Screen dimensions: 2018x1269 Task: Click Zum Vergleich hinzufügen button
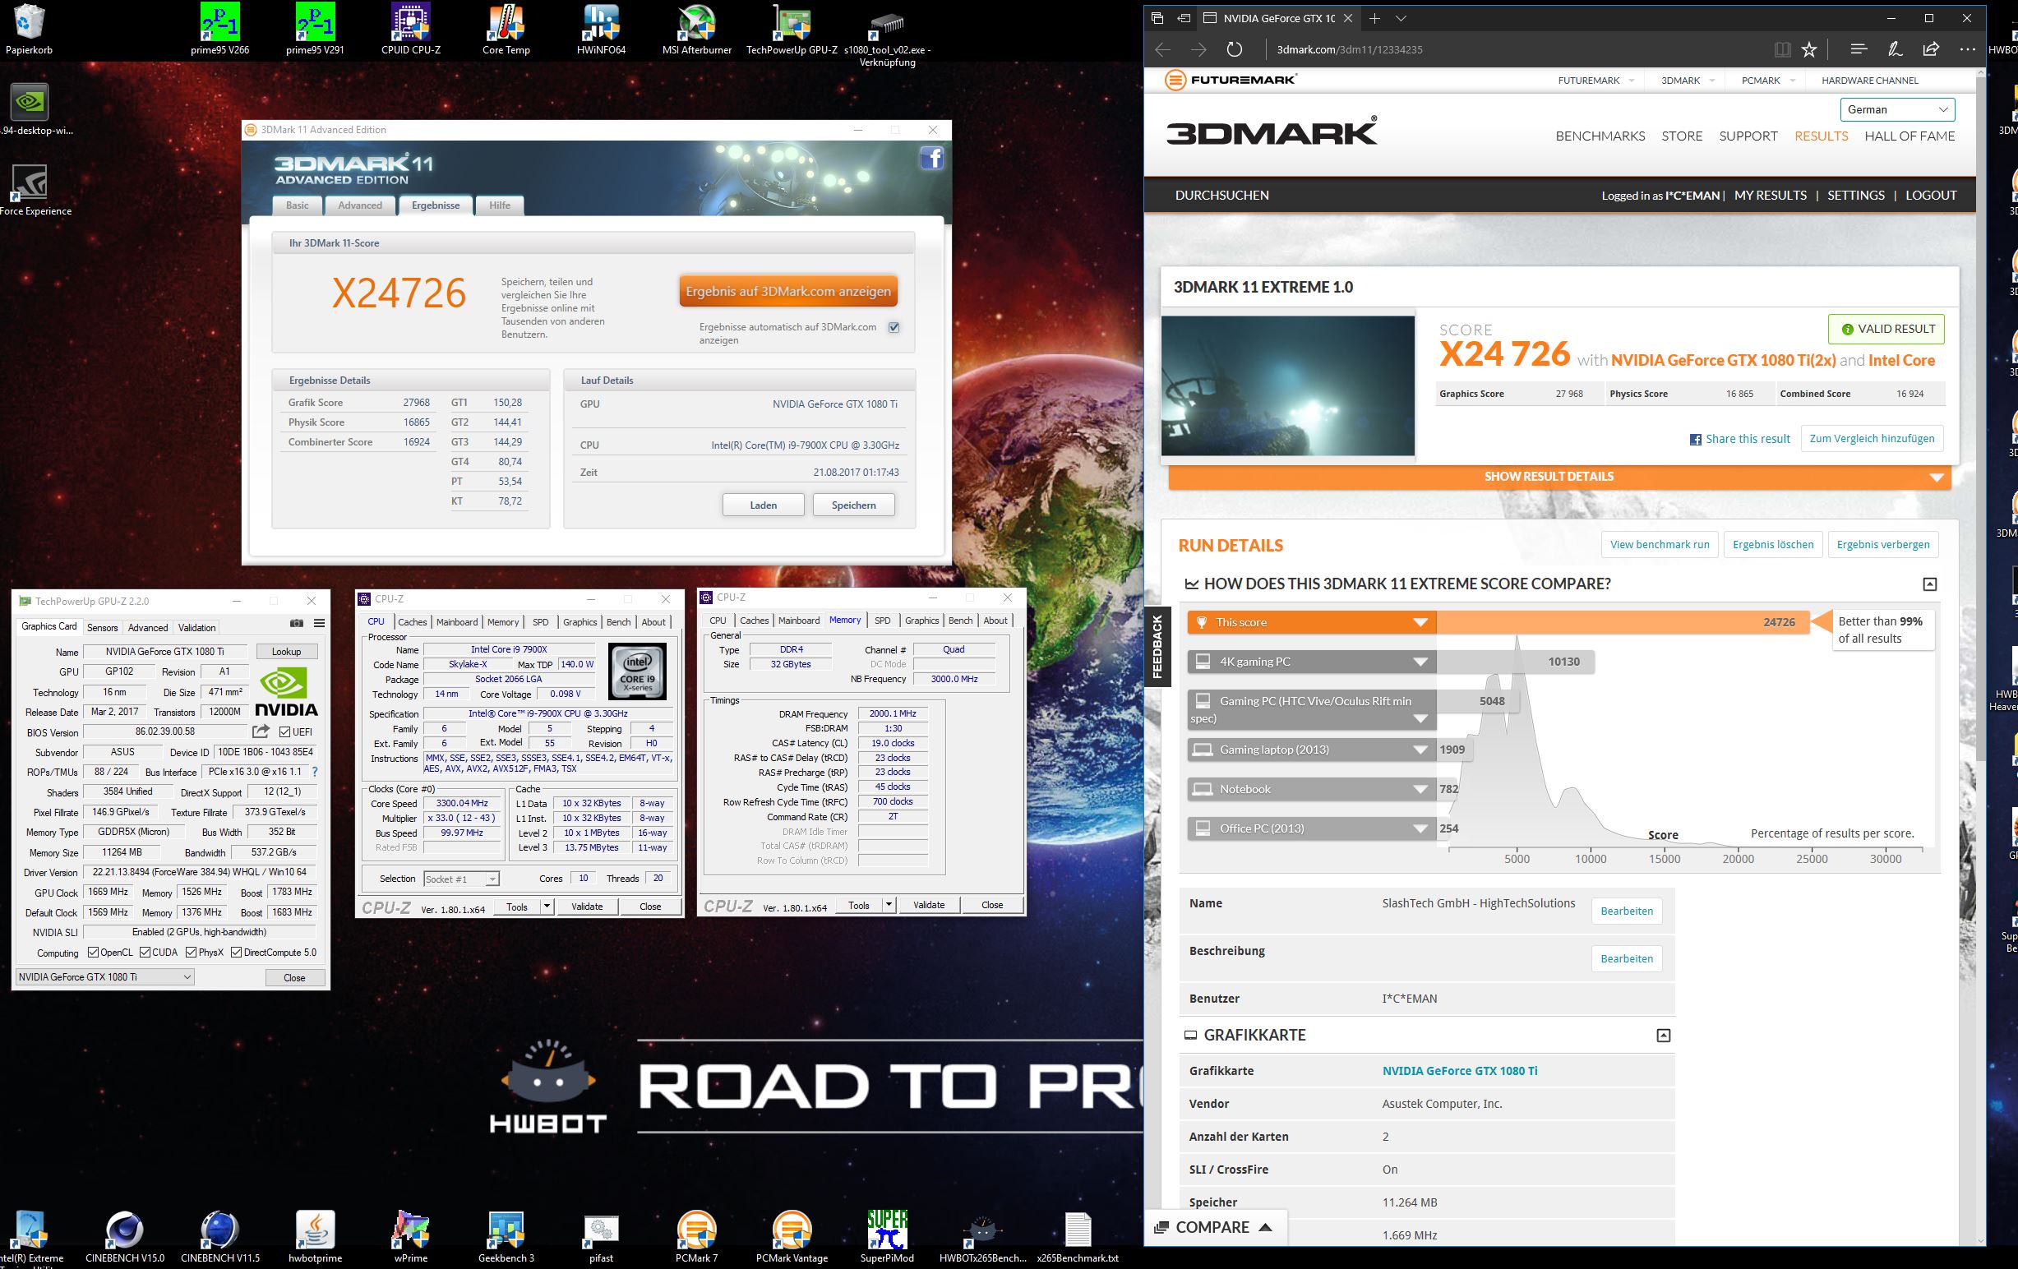(x=1872, y=439)
